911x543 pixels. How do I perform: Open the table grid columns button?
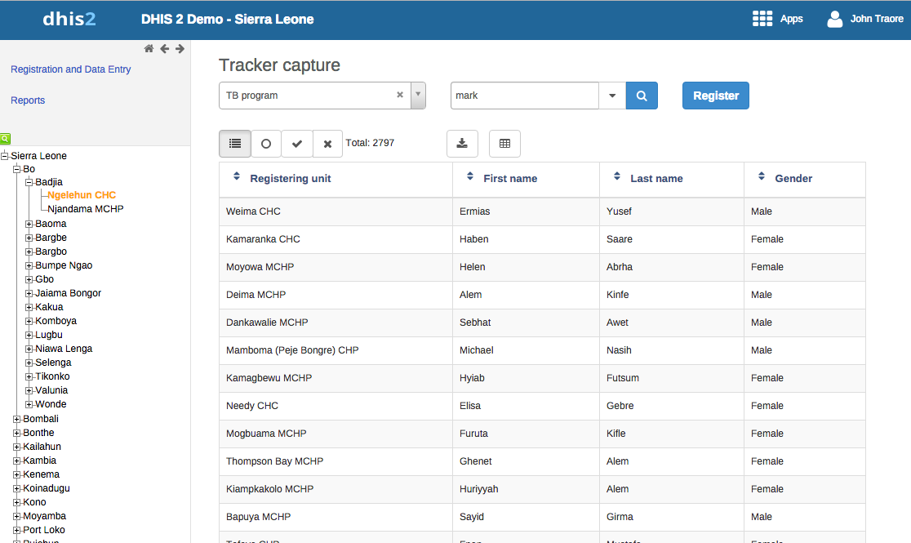click(x=504, y=144)
